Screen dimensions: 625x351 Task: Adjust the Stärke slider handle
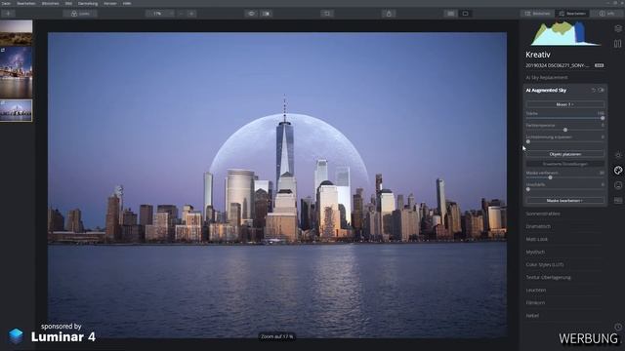tap(603, 118)
